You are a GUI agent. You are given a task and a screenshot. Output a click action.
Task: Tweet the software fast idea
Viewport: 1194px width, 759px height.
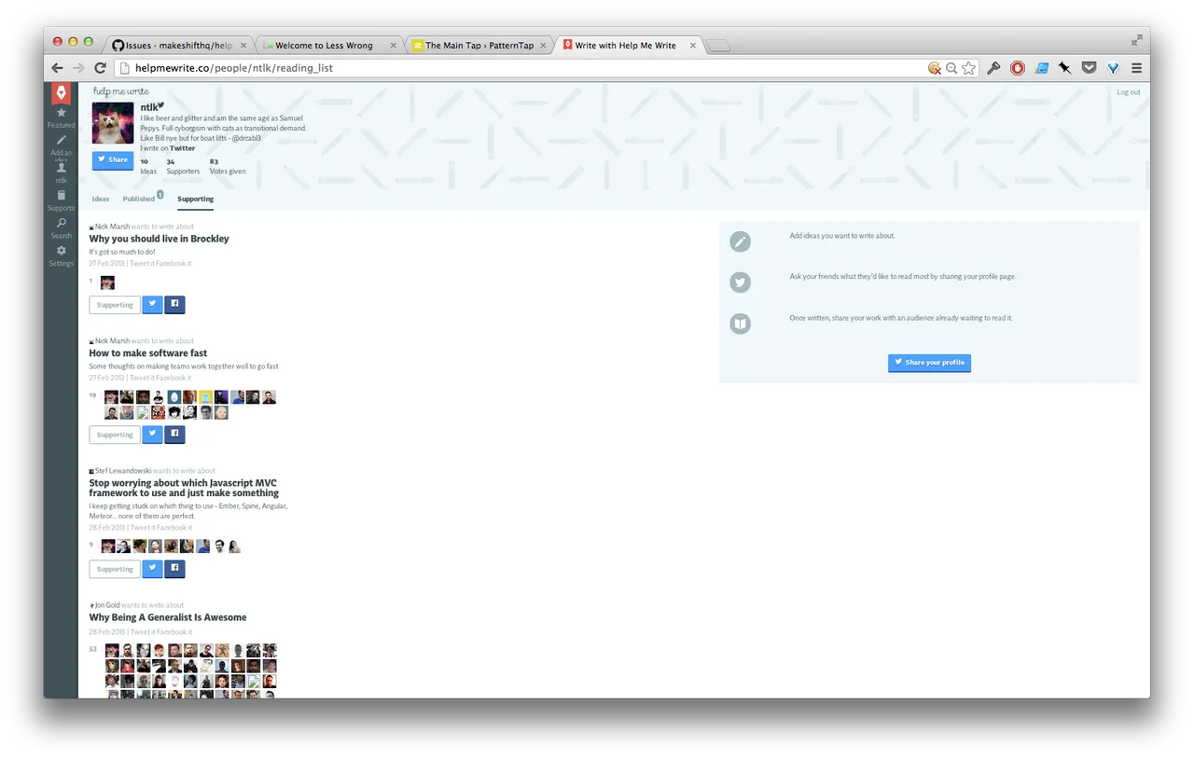(x=152, y=434)
